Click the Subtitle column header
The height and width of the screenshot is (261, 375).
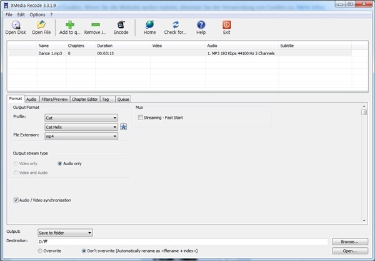pos(315,46)
